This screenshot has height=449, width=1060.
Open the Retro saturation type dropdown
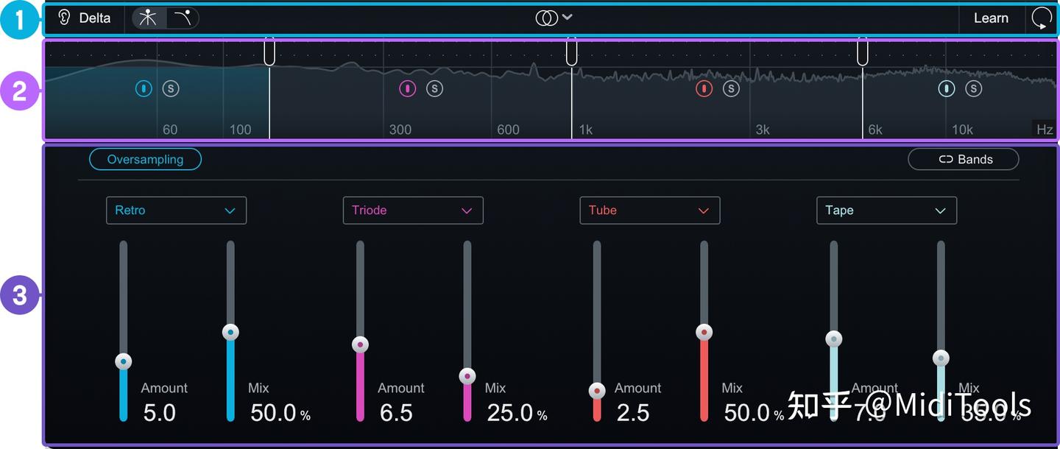click(x=176, y=210)
